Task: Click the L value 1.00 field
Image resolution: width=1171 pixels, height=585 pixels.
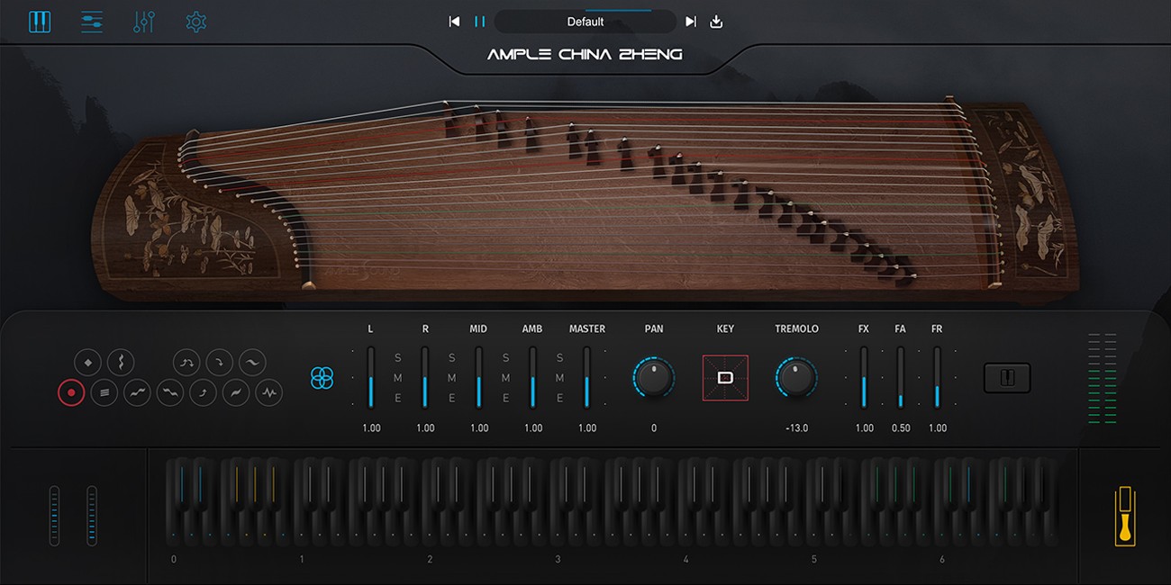Action: click(371, 428)
